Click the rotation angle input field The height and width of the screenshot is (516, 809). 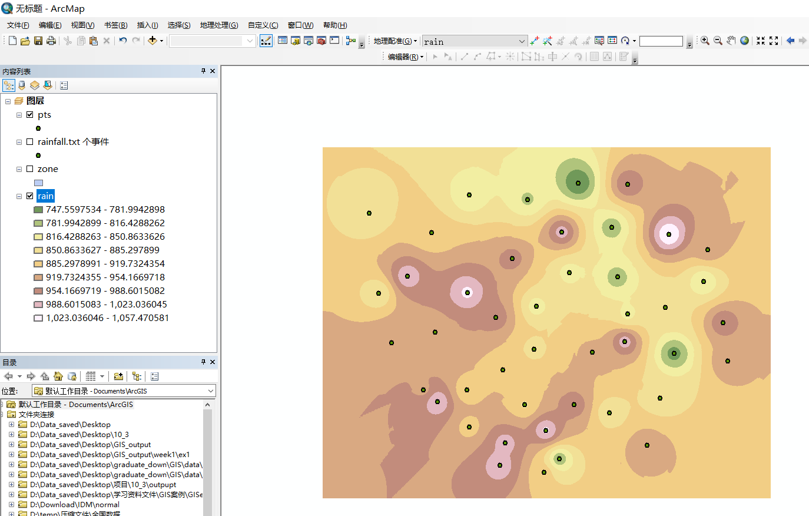[x=661, y=41]
